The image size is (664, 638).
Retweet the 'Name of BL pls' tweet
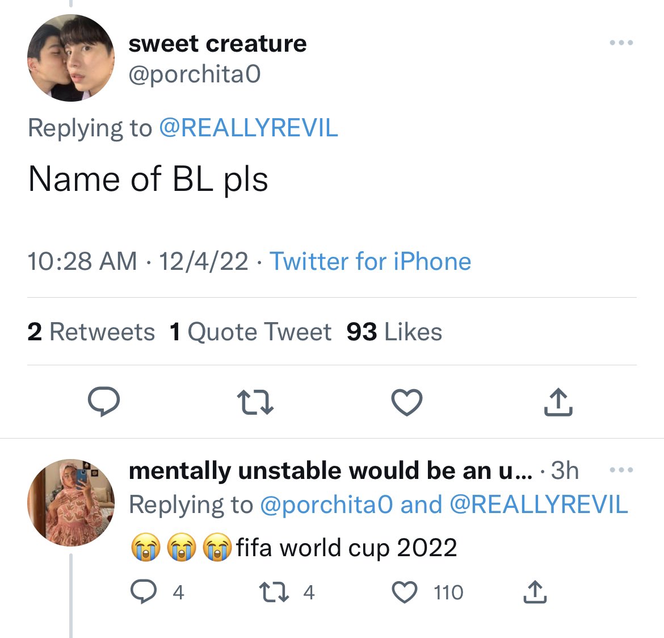(x=255, y=402)
